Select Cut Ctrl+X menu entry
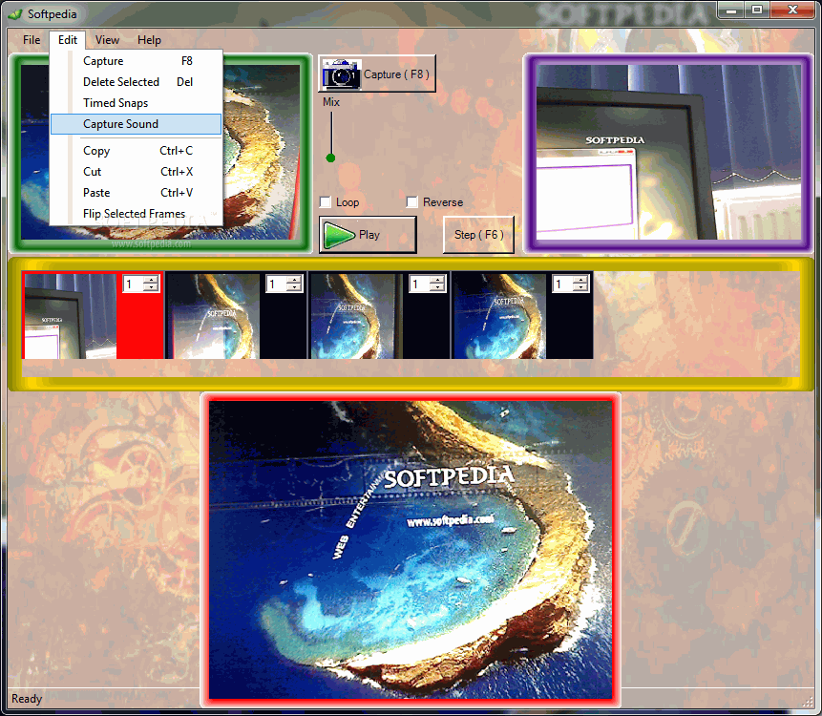Screen dimensions: 822x716 (137, 172)
